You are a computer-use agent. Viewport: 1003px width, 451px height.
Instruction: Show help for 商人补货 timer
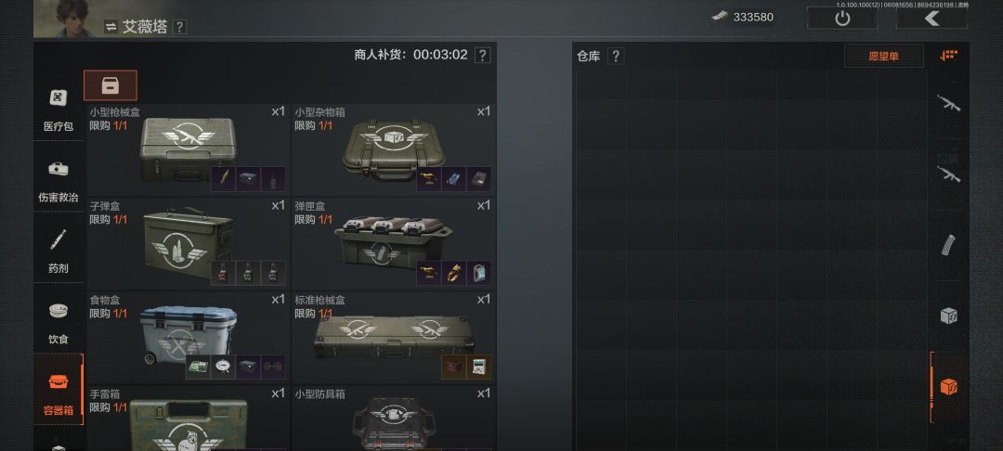pos(483,55)
